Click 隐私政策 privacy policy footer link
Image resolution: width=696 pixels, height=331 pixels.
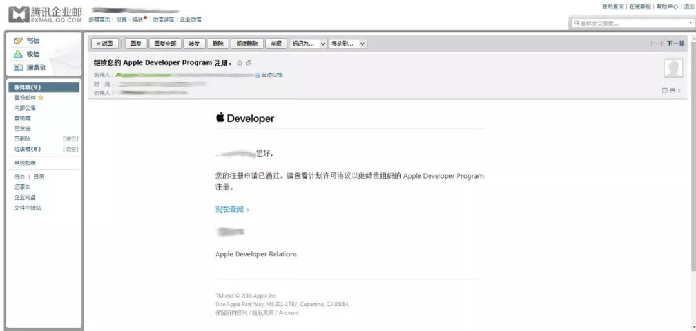(x=262, y=313)
